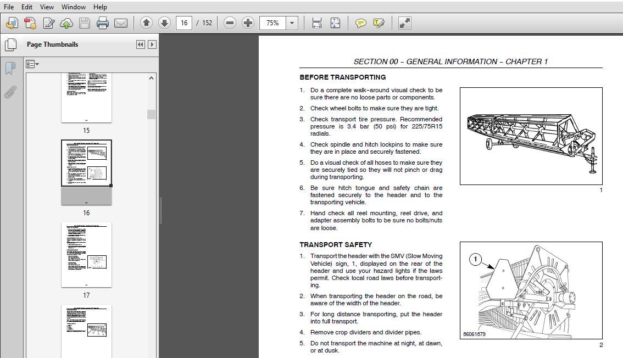The width and height of the screenshot is (623, 358).
Task: Click the upload to cloud icon
Action: (x=66, y=23)
